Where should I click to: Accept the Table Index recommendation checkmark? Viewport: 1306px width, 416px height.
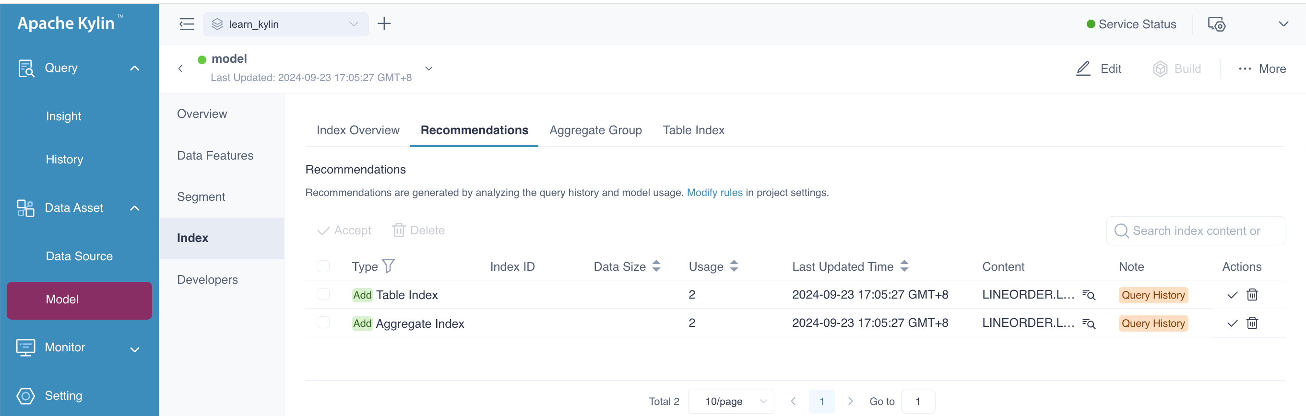click(1232, 295)
